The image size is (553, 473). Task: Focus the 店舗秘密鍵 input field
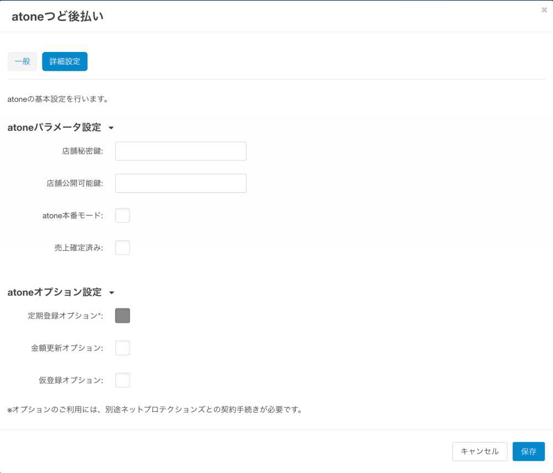click(180, 151)
